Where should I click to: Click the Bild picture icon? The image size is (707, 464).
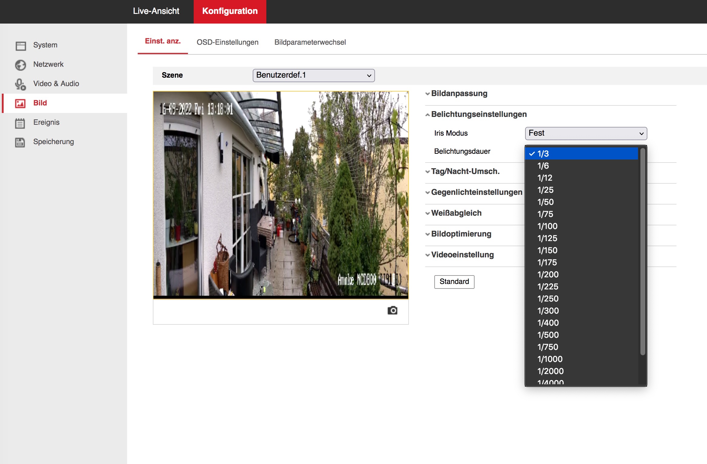coord(21,103)
